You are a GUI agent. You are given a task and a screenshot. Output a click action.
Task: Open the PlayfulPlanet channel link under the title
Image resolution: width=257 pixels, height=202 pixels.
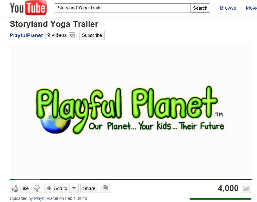click(26, 35)
